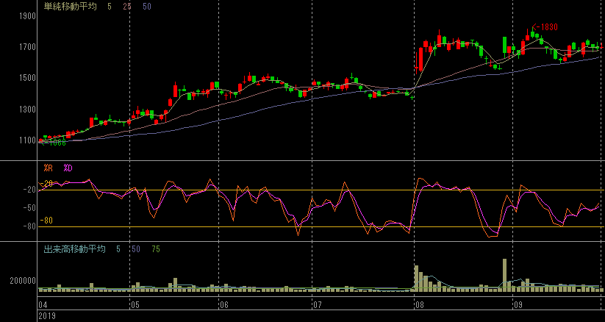Image resolution: width=605 pixels, height=322 pixels.
Task: Click the %R oscillator legend label
Action: [x=49, y=168]
